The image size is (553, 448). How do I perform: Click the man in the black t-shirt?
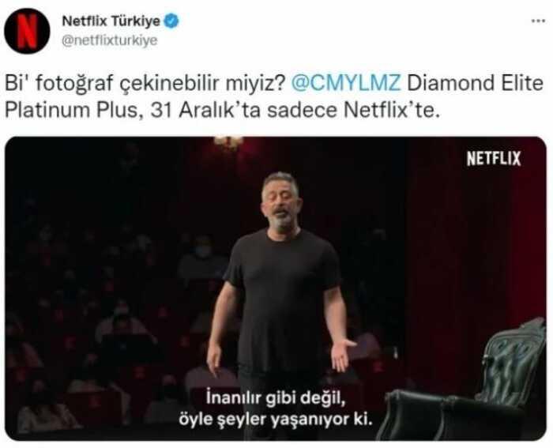(280, 303)
